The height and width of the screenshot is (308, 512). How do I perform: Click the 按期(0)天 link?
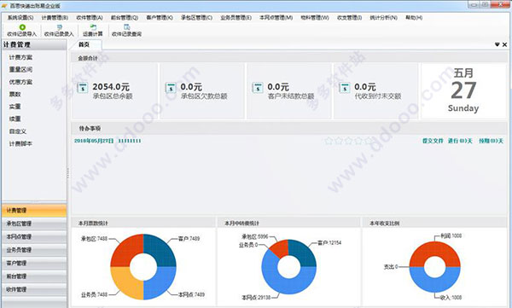click(x=492, y=141)
